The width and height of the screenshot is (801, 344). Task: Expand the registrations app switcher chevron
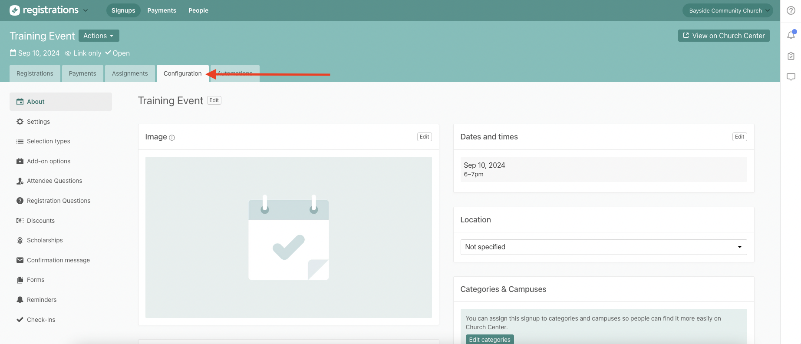point(86,10)
